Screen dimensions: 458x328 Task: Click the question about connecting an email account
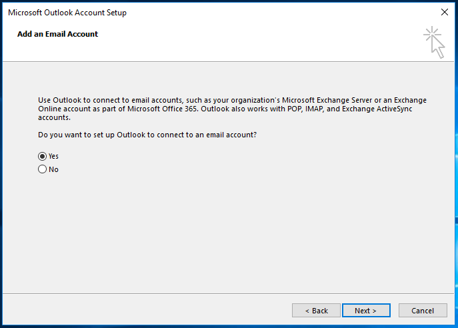tap(147, 135)
